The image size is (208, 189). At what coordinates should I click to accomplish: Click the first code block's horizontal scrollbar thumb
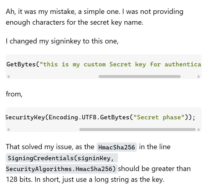pos(140,76)
